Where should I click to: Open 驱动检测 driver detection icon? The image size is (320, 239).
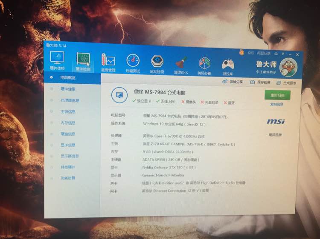(x=157, y=64)
